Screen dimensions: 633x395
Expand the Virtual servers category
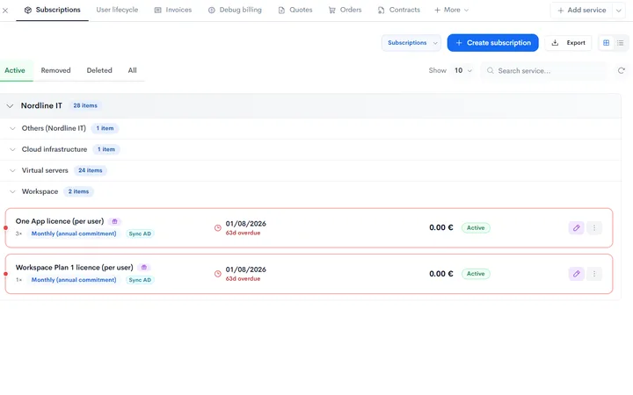coord(12,170)
